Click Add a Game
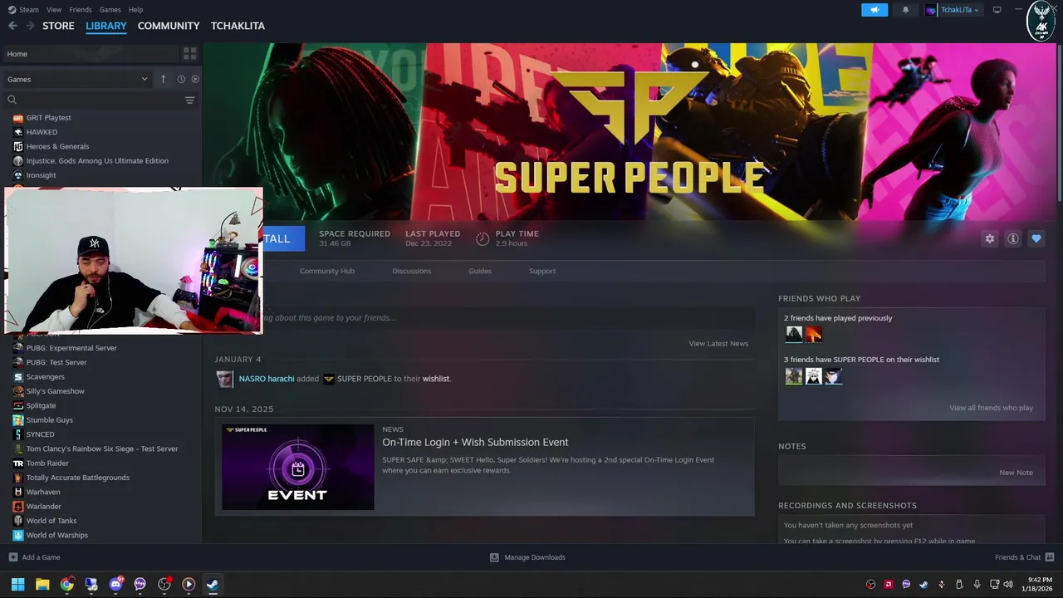The image size is (1063, 598). point(35,557)
